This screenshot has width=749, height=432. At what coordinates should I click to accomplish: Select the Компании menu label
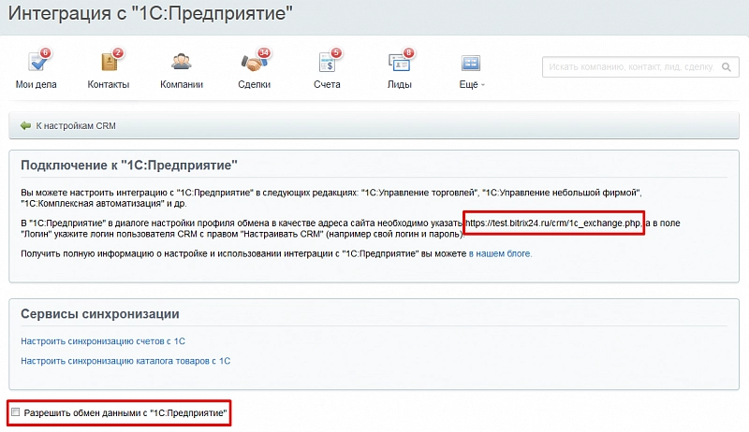coord(182,84)
